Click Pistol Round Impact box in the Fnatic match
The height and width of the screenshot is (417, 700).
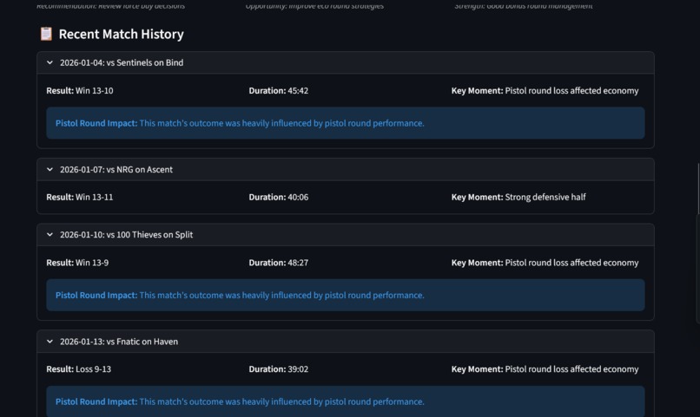click(346, 401)
